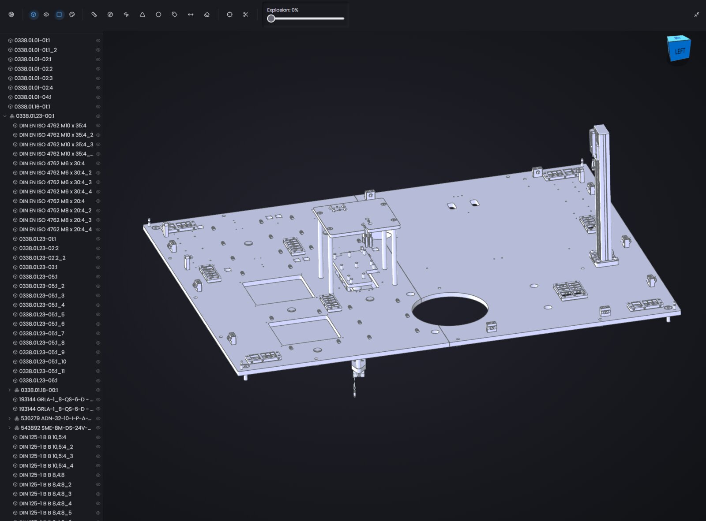This screenshot has height=521, width=706.
Task: Click assembly icon of 536279 ADN-32-10-I-P-A
Action: coord(17,418)
